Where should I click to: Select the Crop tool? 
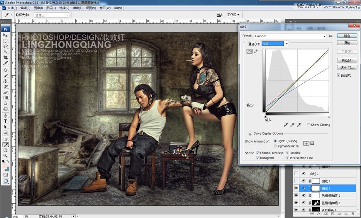6,57
